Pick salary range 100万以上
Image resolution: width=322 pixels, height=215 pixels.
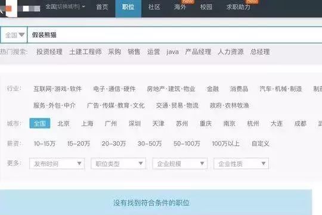point(225,144)
